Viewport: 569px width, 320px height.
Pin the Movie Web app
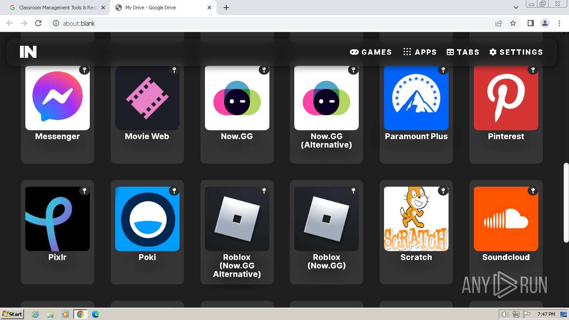174,70
